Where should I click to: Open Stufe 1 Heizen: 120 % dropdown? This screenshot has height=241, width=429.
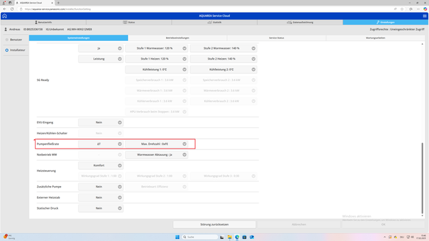click(156, 59)
